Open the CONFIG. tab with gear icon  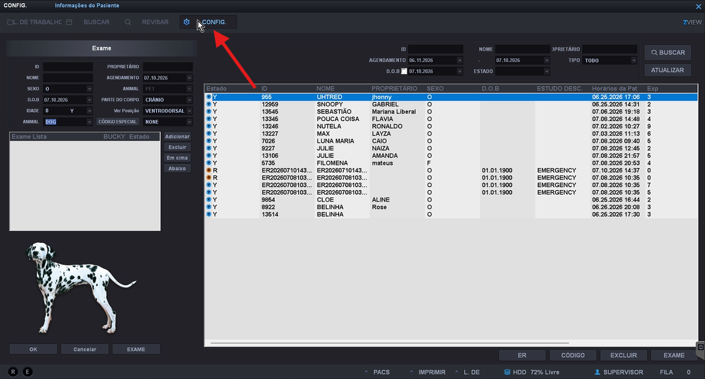(208, 22)
